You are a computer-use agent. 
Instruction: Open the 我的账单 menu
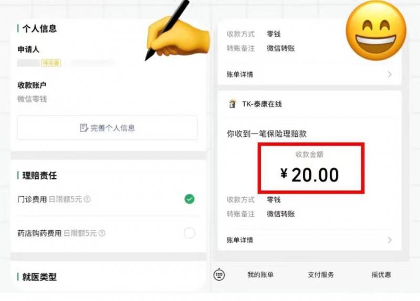click(260, 275)
